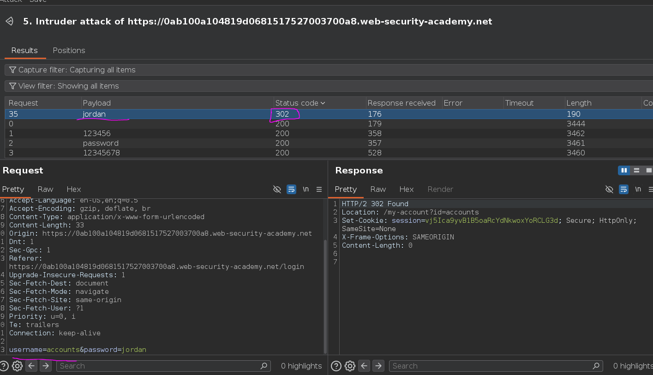Image resolution: width=653 pixels, height=375 pixels.
Task: Open help icon under Request panel
Action: pyautogui.click(x=4, y=366)
